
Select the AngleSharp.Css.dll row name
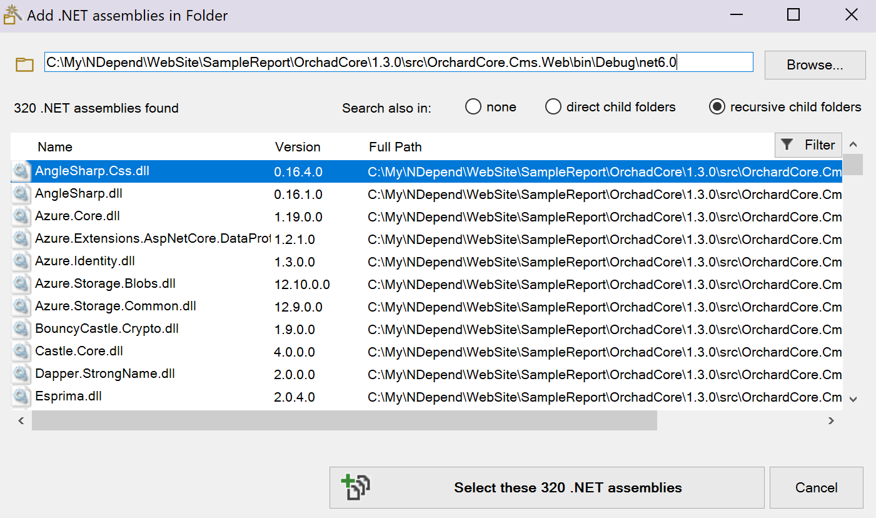pyautogui.click(x=93, y=171)
